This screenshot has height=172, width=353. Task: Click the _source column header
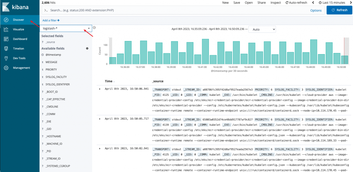(x=158, y=81)
